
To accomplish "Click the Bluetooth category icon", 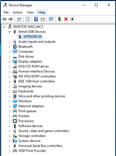I will 15,47.
